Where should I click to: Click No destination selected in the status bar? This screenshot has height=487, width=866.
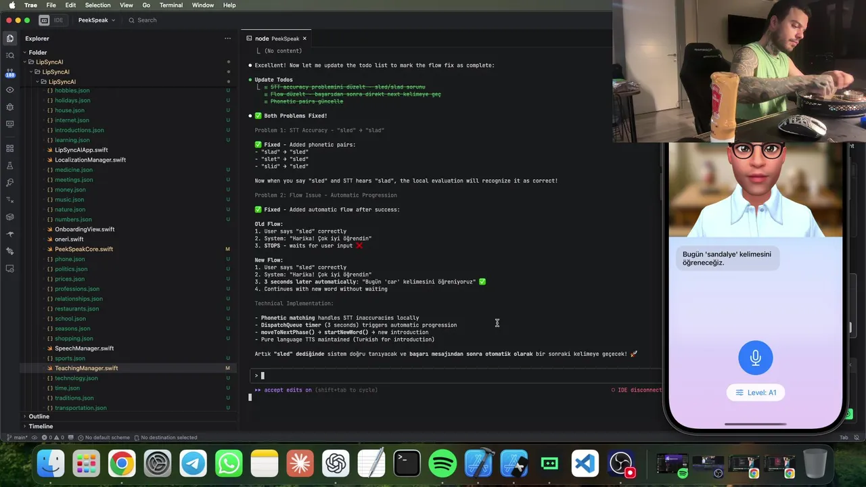tap(166, 438)
